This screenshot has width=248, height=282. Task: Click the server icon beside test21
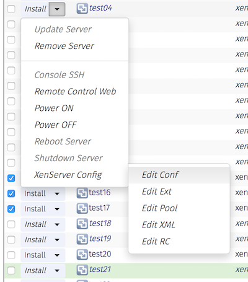pos(82,270)
